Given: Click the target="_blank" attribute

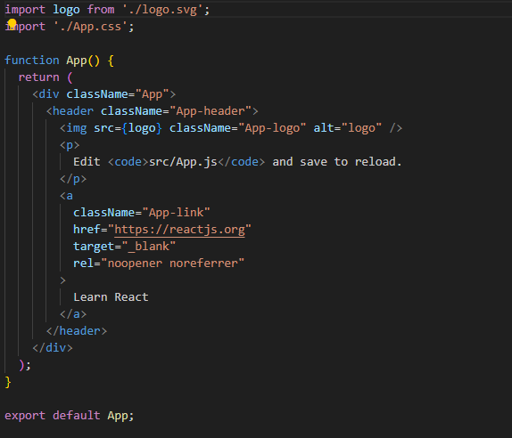Looking at the screenshot, I should click(124, 247).
